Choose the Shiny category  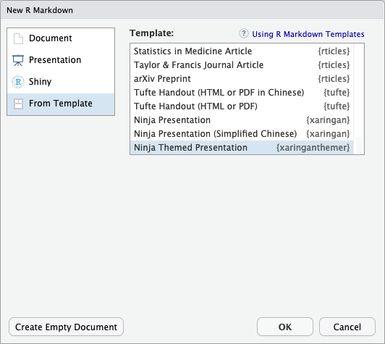click(x=61, y=82)
